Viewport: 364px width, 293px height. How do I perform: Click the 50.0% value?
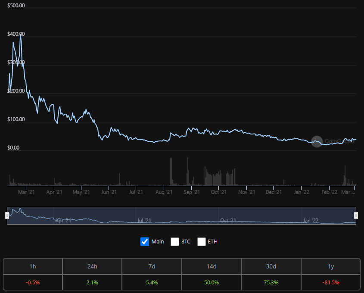[x=212, y=283]
